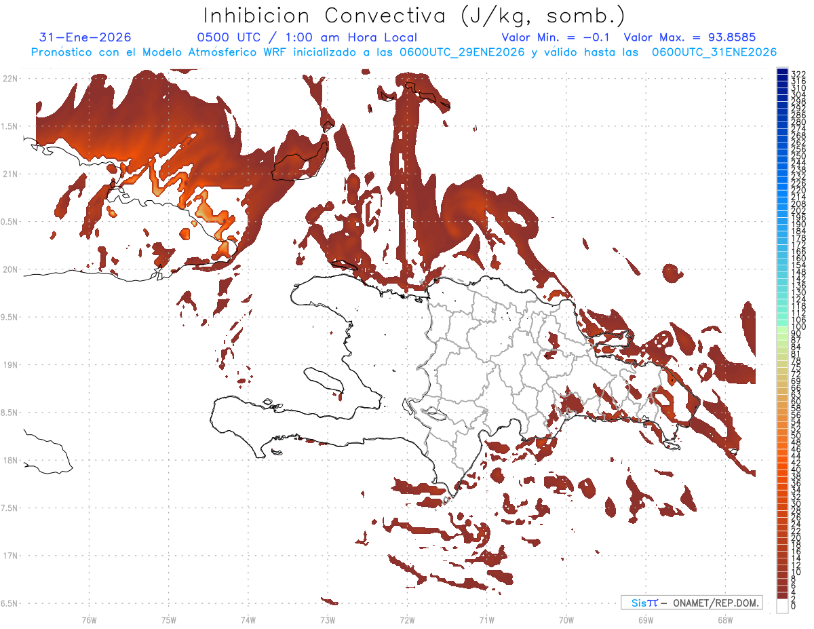Click the '76W' longitude label

click(89, 620)
